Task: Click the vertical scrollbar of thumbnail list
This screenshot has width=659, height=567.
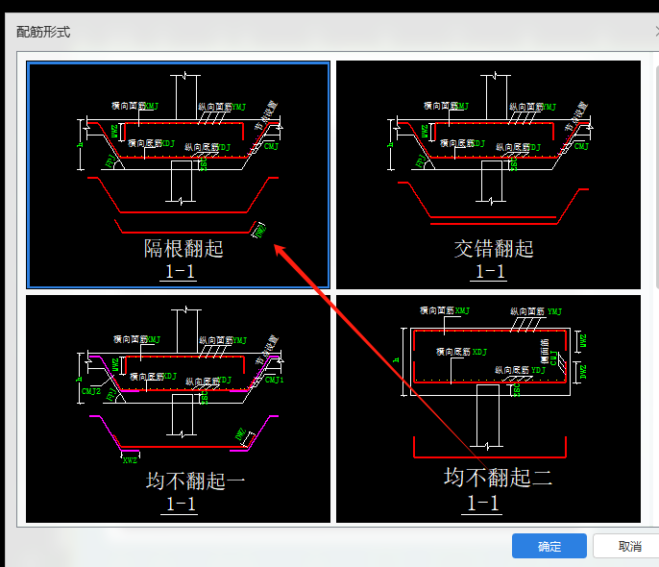Action: tap(657, 177)
